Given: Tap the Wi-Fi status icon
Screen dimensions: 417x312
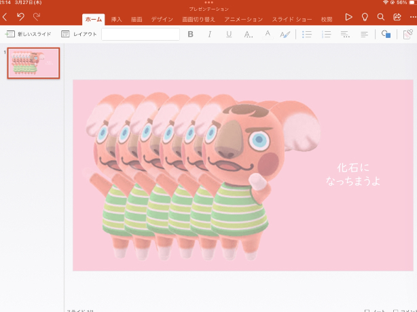Looking at the screenshot, I should pyautogui.click(x=385, y=3).
